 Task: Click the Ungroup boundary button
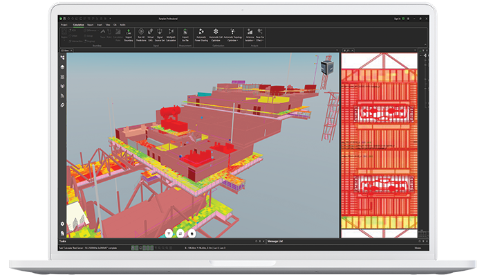coord(89,41)
